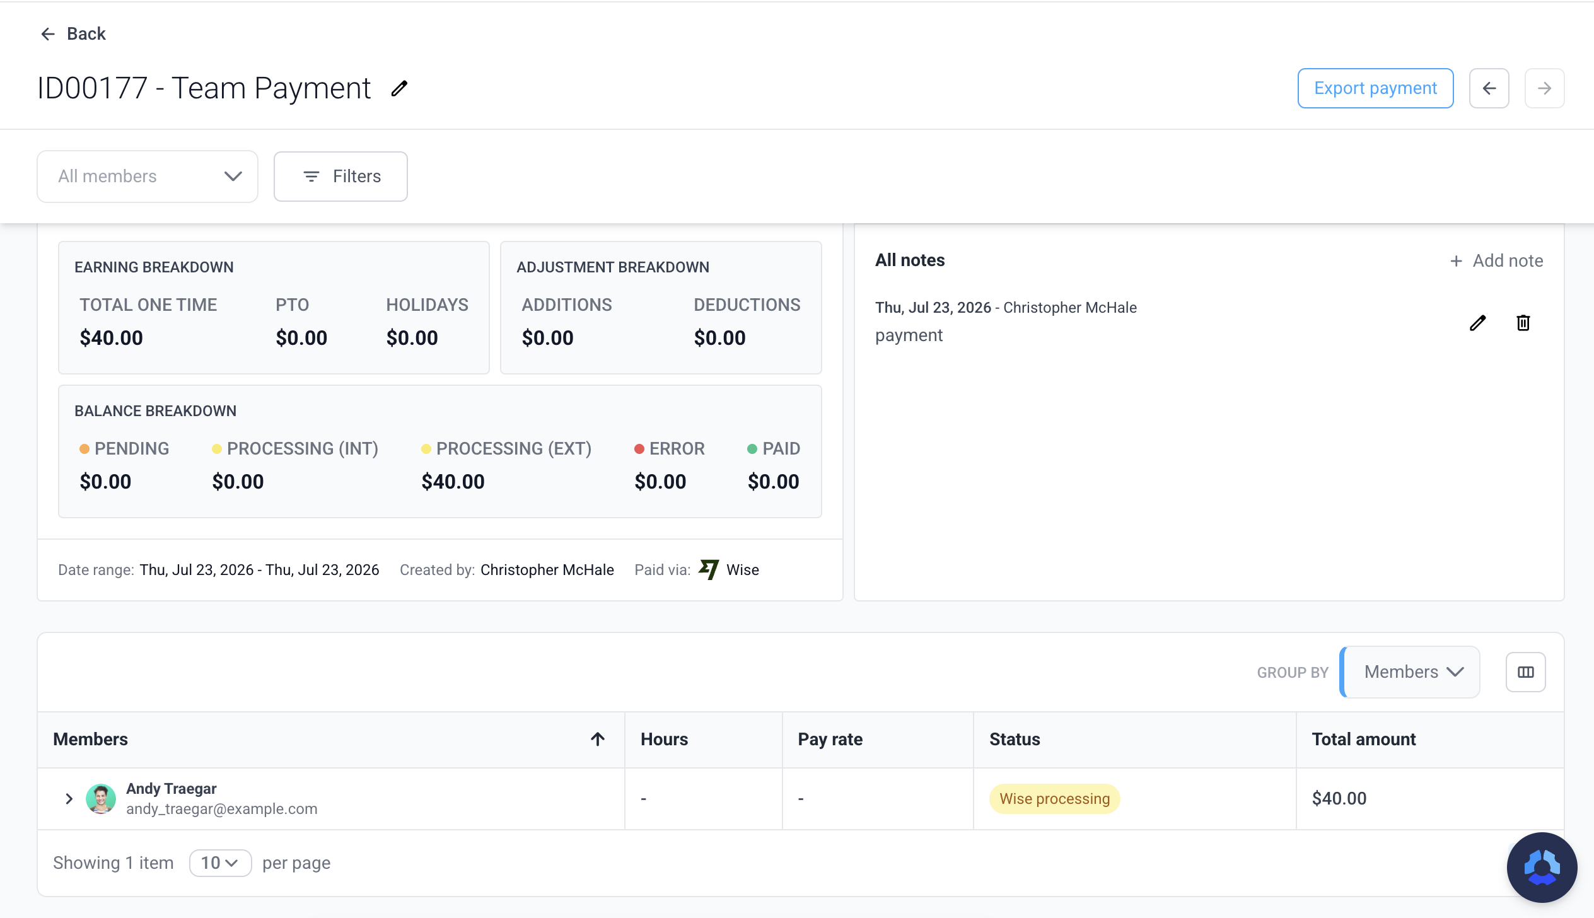Click the Processing (EXT) $40.00 value

(x=453, y=482)
